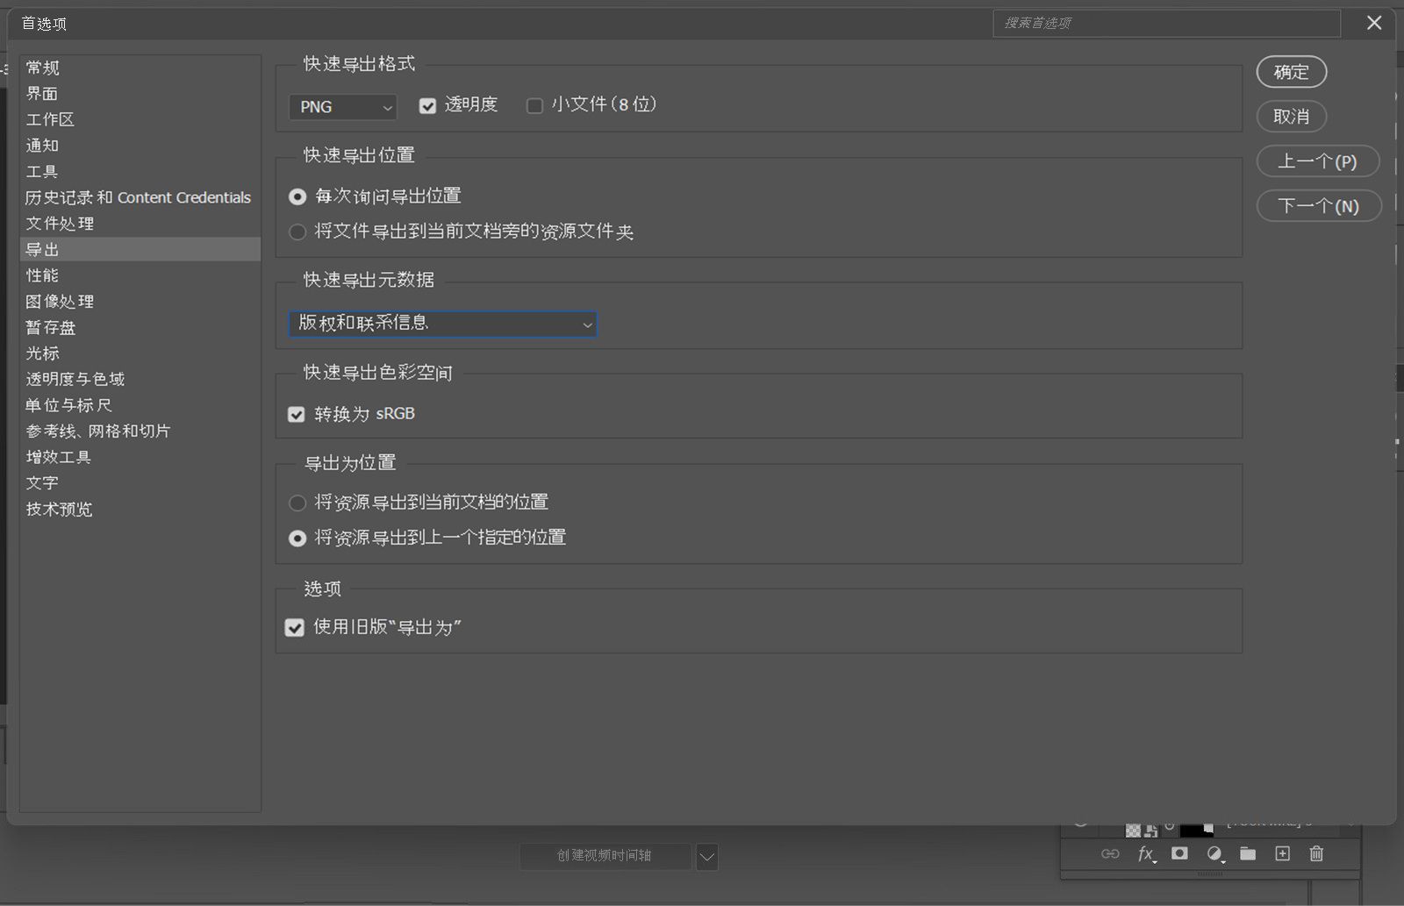Open the adjustment layer half-circle icon
Image resolution: width=1404 pixels, height=906 pixels.
[1214, 853]
